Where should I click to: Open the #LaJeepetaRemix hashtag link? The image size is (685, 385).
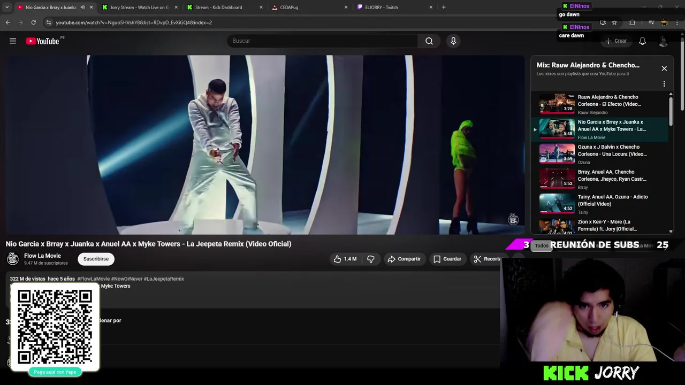point(164,279)
